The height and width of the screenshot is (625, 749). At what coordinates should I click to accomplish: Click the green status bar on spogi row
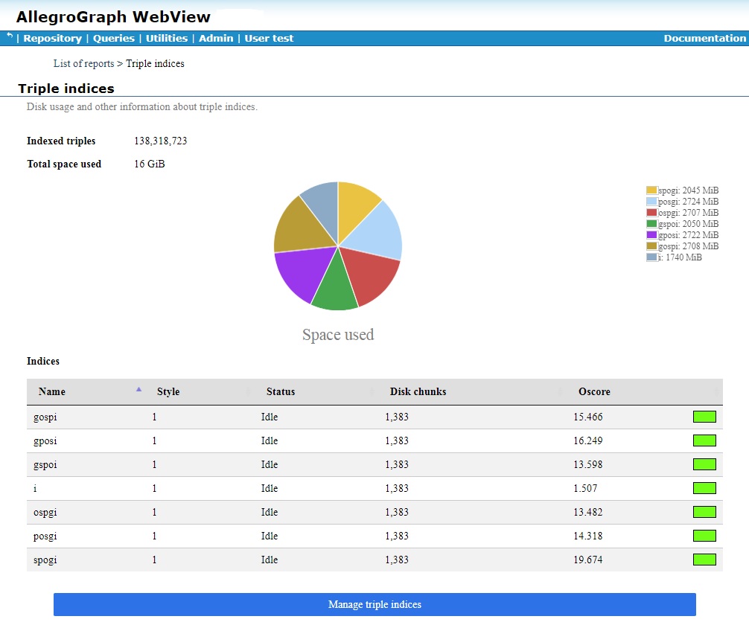pyautogui.click(x=704, y=560)
